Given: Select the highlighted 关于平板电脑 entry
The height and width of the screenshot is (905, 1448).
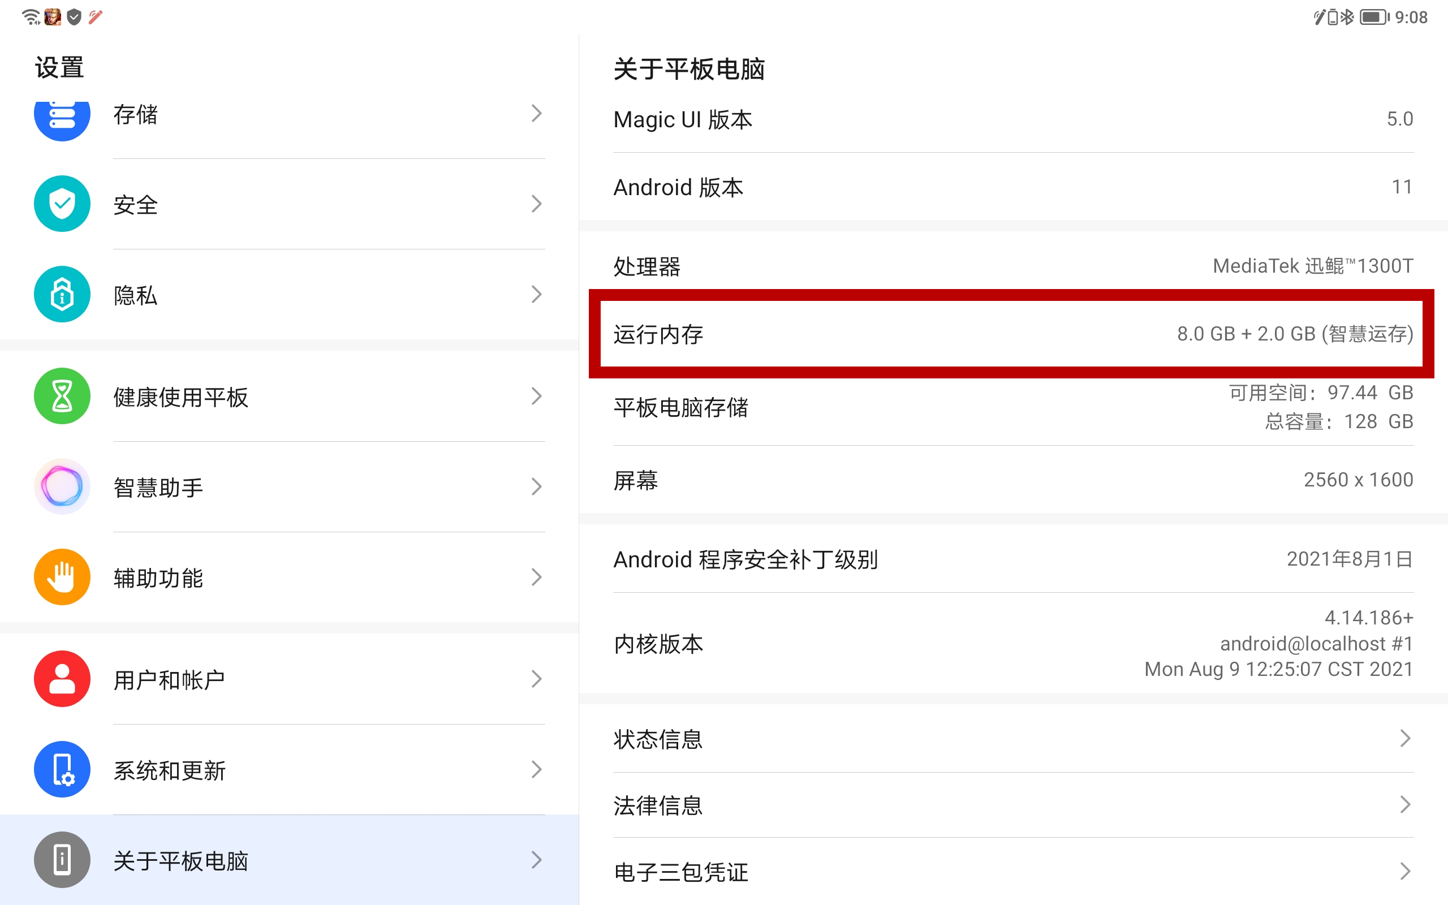Looking at the screenshot, I should tap(178, 860).
